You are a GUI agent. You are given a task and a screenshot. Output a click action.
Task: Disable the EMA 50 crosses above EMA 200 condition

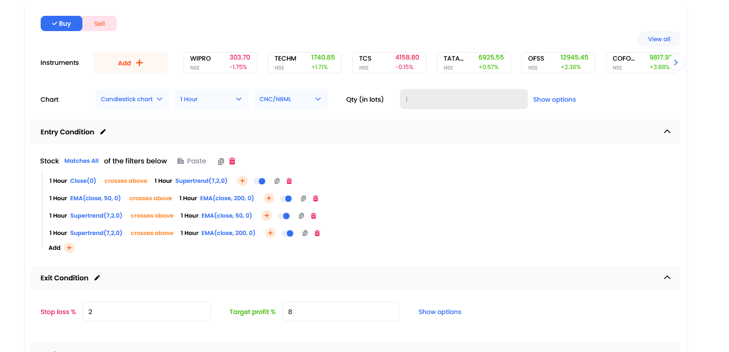286,199
